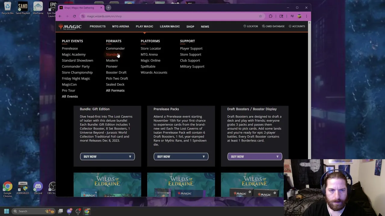Open a new browser tab
Viewport: 385px width, 216px height.
coord(108,7)
